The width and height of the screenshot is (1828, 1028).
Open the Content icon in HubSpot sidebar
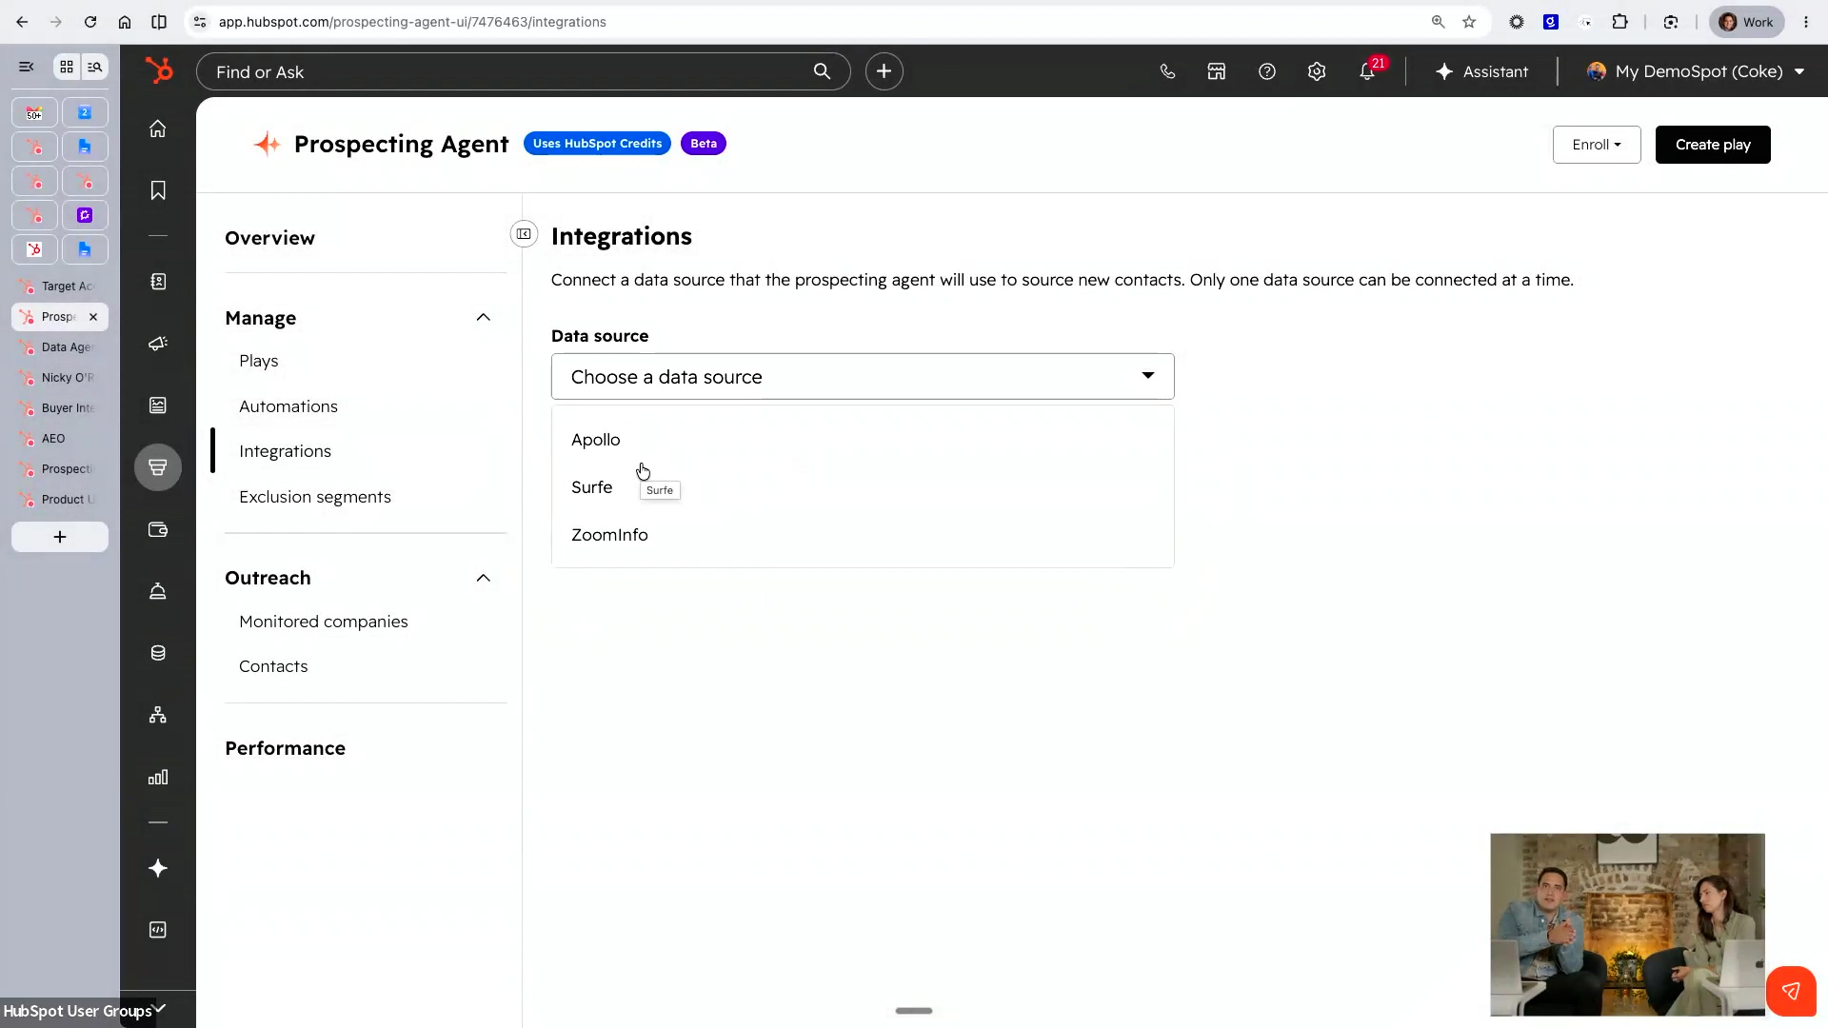[158, 405]
